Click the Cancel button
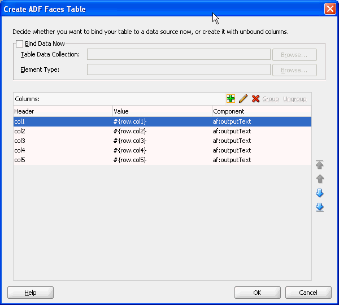Viewport: 339px width, 305px height. click(308, 293)
